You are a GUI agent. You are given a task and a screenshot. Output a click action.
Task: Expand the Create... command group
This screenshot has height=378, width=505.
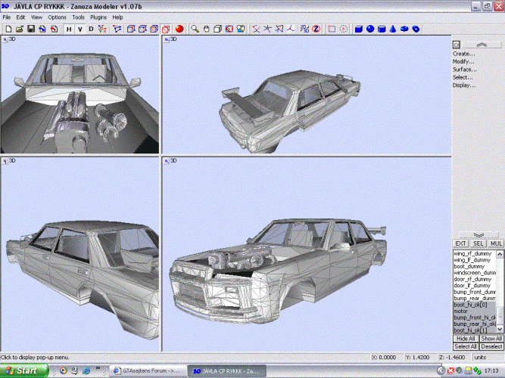pos(464,54)
